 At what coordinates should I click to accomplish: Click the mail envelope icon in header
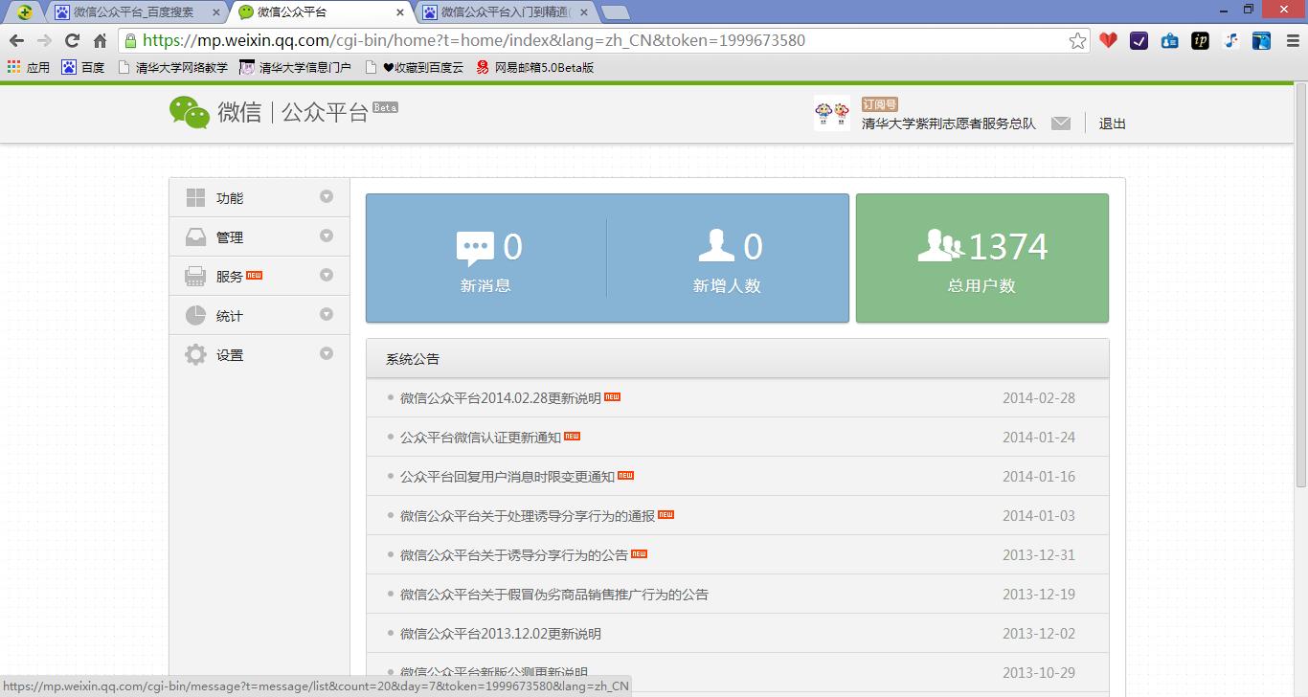tap(1060, 124)
